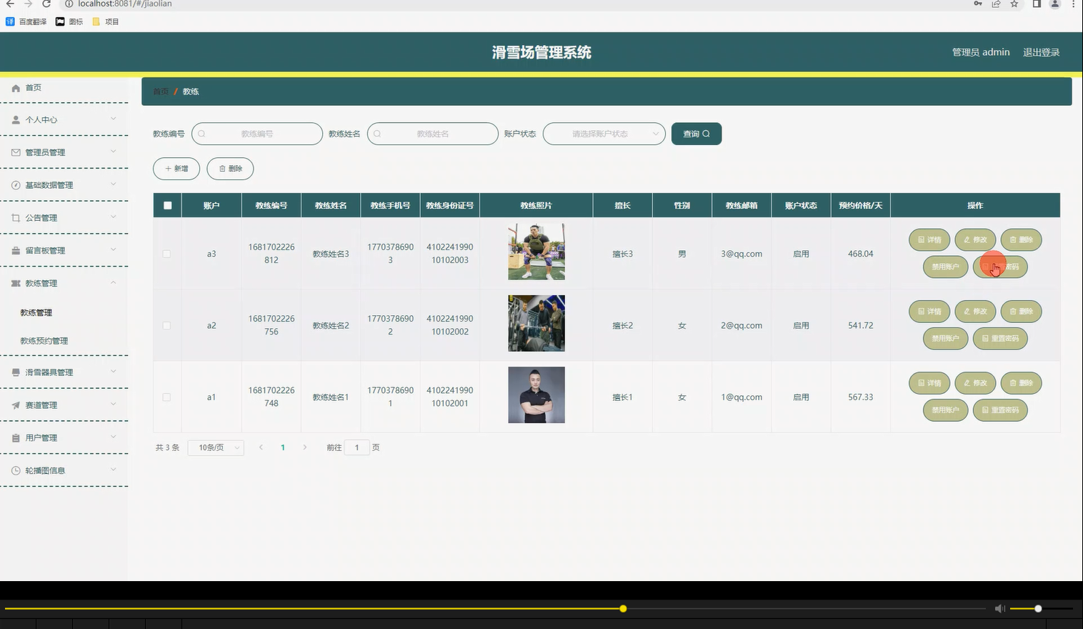Select the 管理员管理 sidebar icon

(16, 152)
